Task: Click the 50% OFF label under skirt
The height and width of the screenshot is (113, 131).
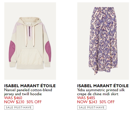Action: coord(107,102)
